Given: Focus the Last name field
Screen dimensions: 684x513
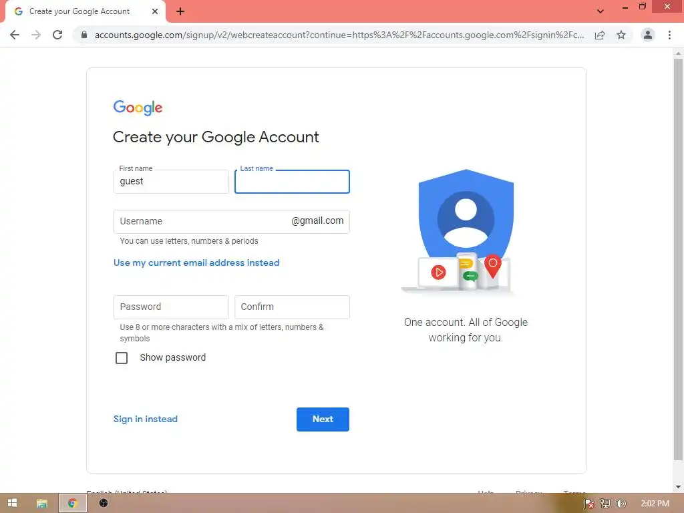Looking at the screenshot, I should (293, 182).
